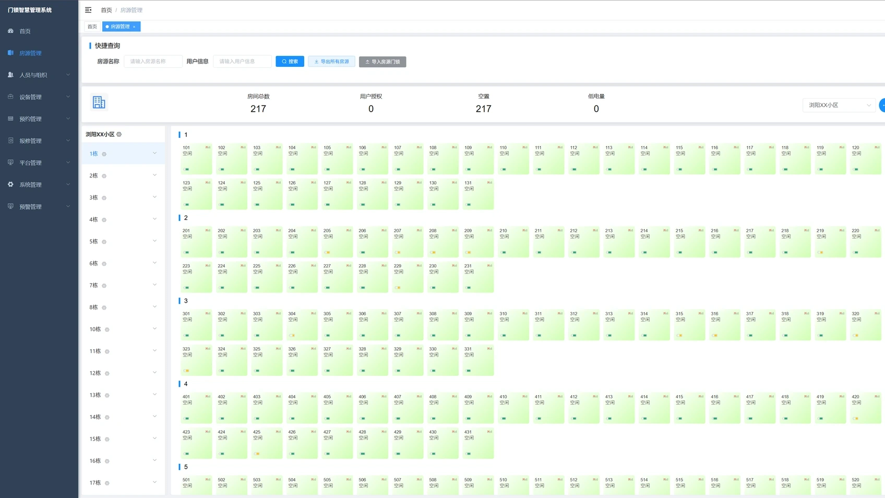Click the gear icon beside 8栋
Image resolution: width=885 pixels, height=498 pixels.
[x=104, y=307]
